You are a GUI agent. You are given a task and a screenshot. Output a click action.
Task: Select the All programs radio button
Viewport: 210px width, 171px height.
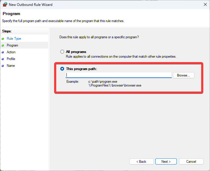point(62,52)
